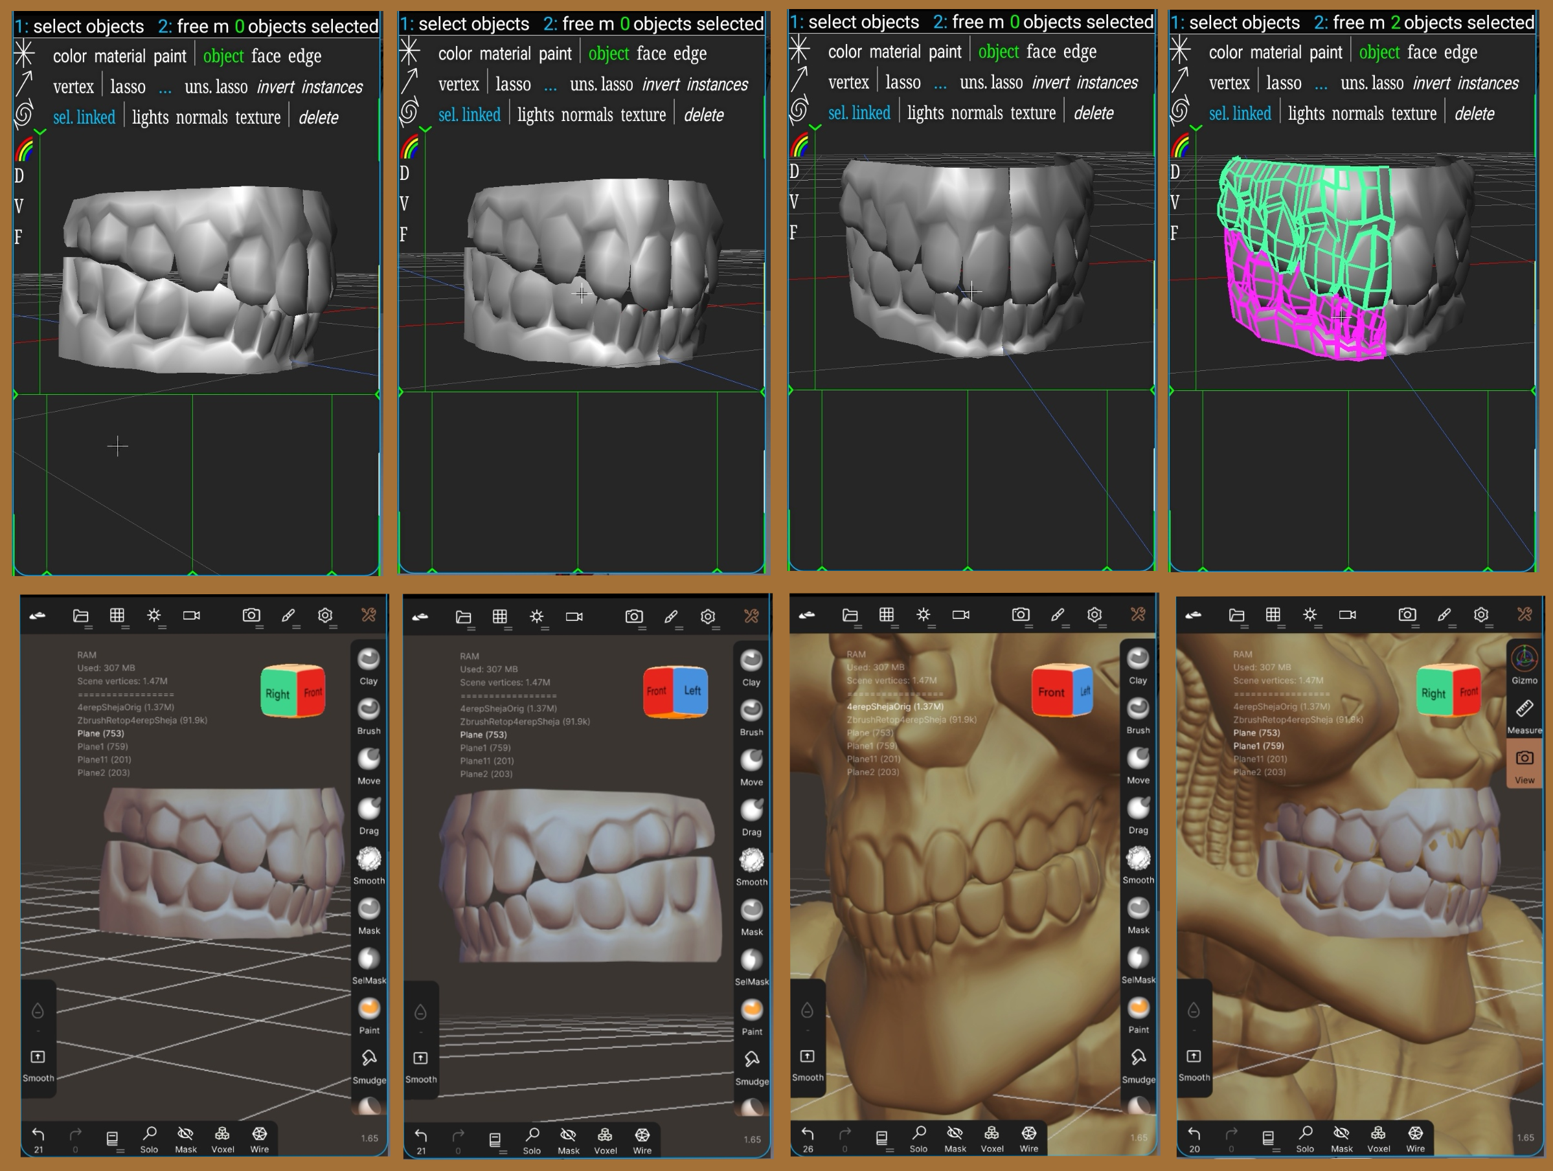This screenshot has height=1171, width=1553.
Task: Switch to 'face' mode, 2-objects-selected panel
Action: click(x=1421, y=52)
